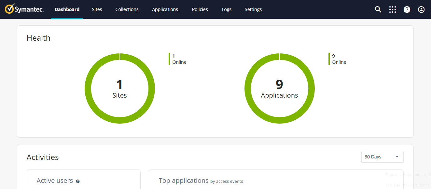Click the number 9 inside Applications chart
431x189 pixels.
tap(279, 85)
